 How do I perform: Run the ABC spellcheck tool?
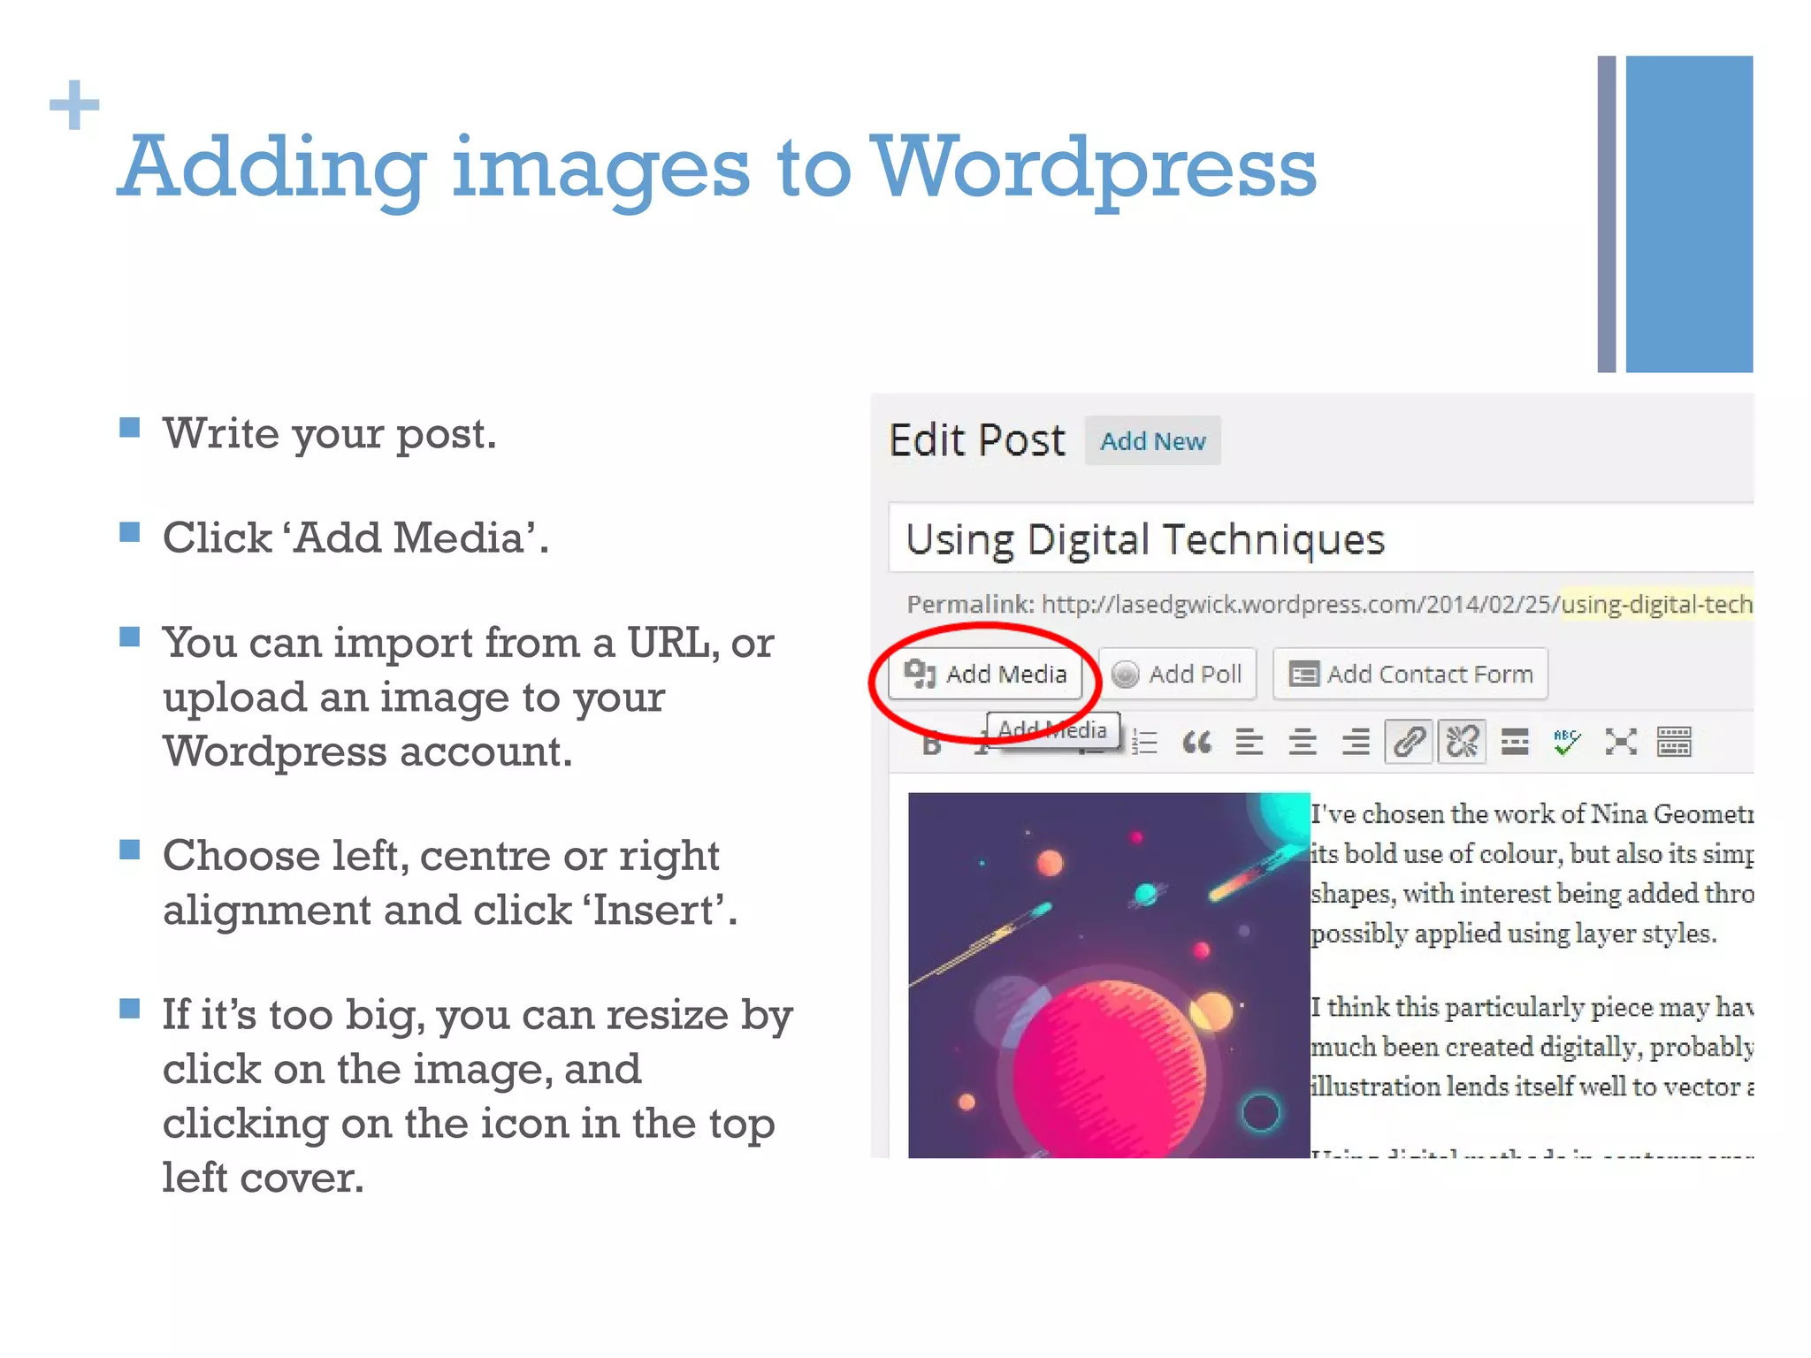tap(1567, 742)
